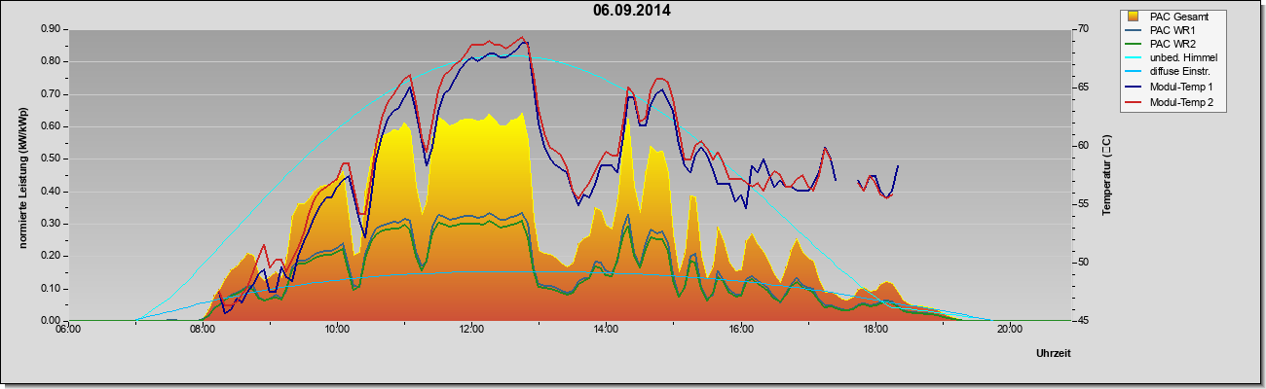Click the 55 value on temperature axis
Viewport: 1266px width, 389px height.
tap(1083, 204)
